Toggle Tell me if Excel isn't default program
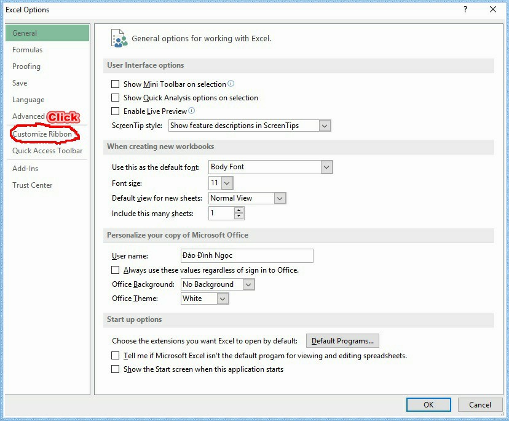509x421 pixels. point(115,355)
